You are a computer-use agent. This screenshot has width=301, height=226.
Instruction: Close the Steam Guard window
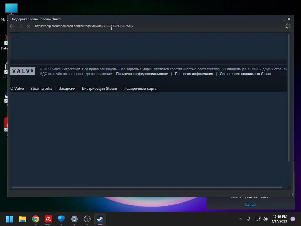289,19
